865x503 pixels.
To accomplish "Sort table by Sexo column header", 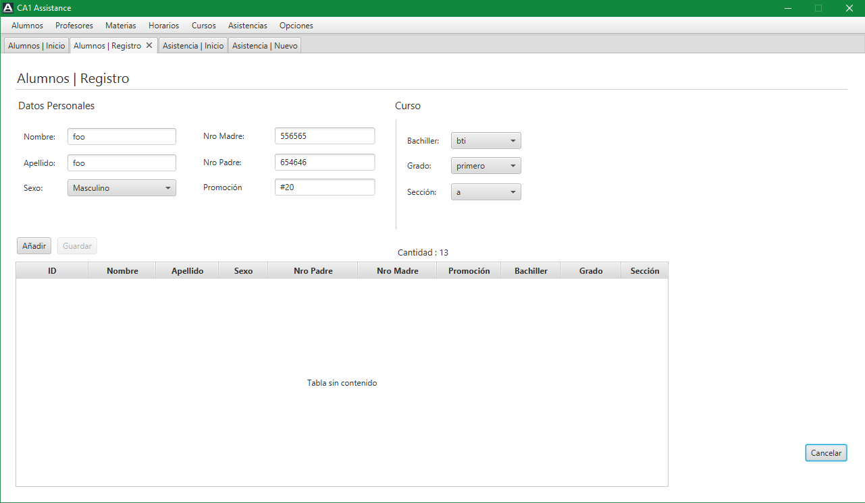I will point(243,270).
